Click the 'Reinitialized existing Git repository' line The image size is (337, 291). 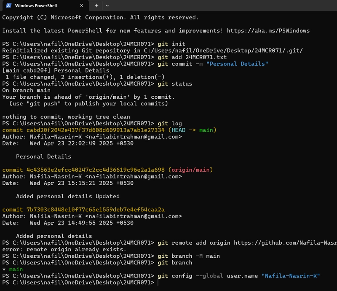click(152, 51)
